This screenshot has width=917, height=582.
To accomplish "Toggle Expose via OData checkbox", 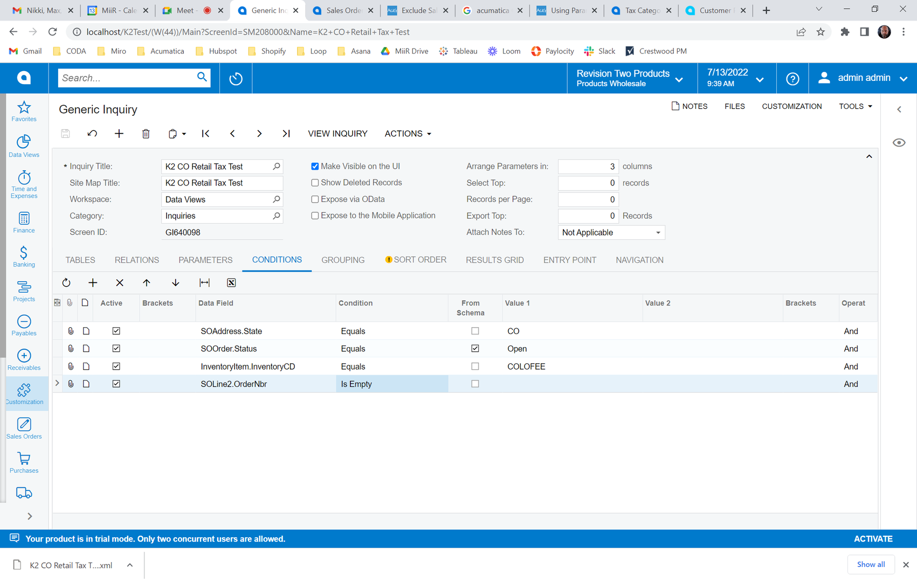I will (315, 199).
